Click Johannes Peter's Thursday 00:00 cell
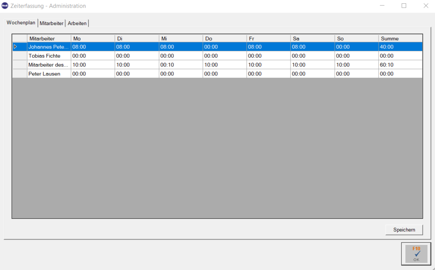Viewport: 435px width, 270px height. 224,47
